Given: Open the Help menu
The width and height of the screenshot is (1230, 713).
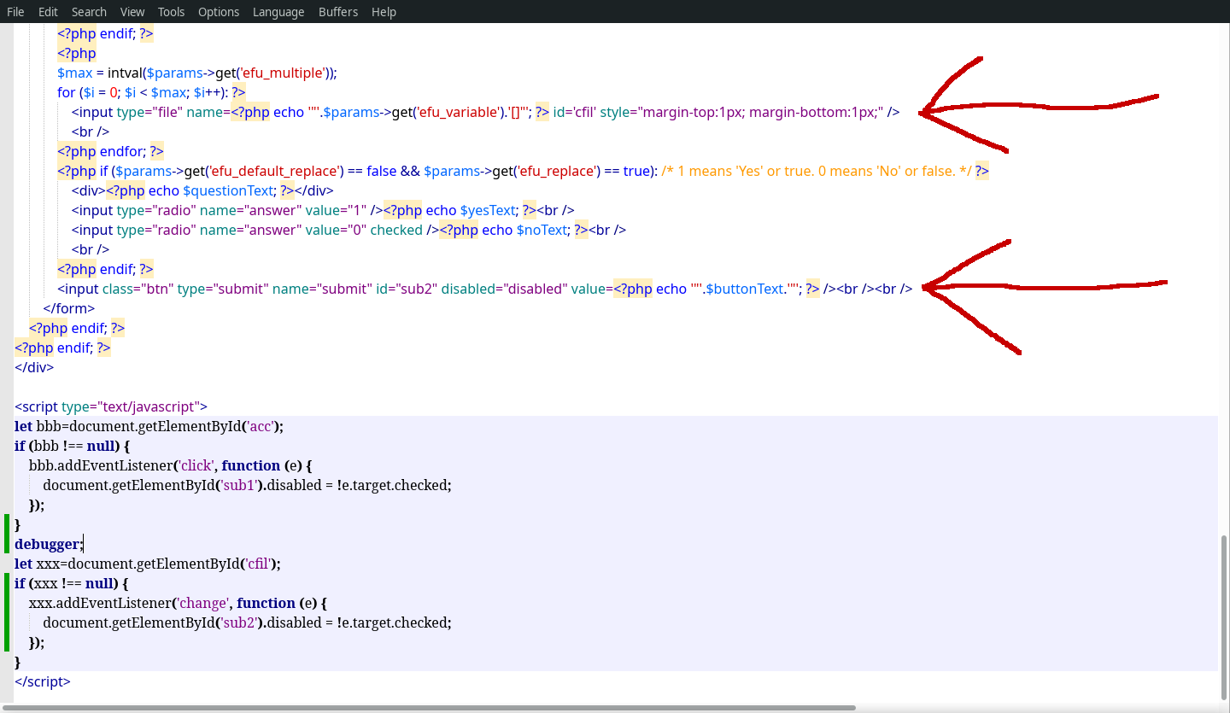Looking at the screenshot, I should 384,11.
